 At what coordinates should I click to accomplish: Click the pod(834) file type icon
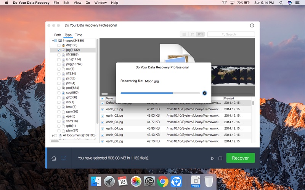(63, 88)
